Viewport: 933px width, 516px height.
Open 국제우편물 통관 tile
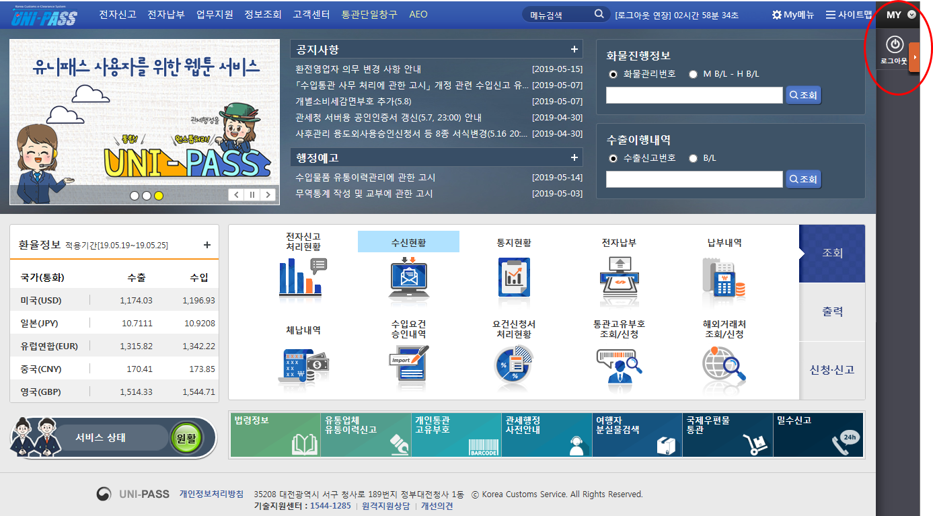click(x=728, y=435)
